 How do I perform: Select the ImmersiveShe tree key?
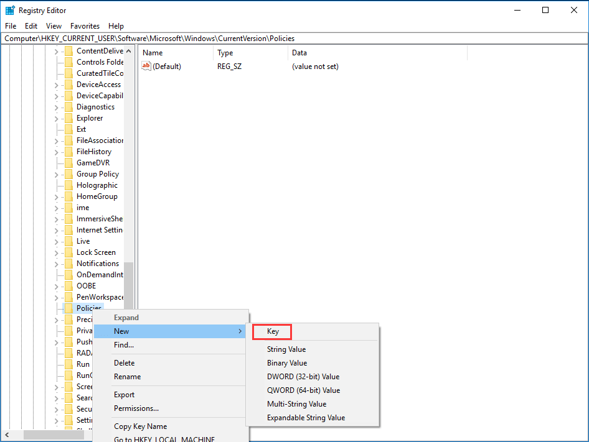pyautogui.click(x=100, y=219)
